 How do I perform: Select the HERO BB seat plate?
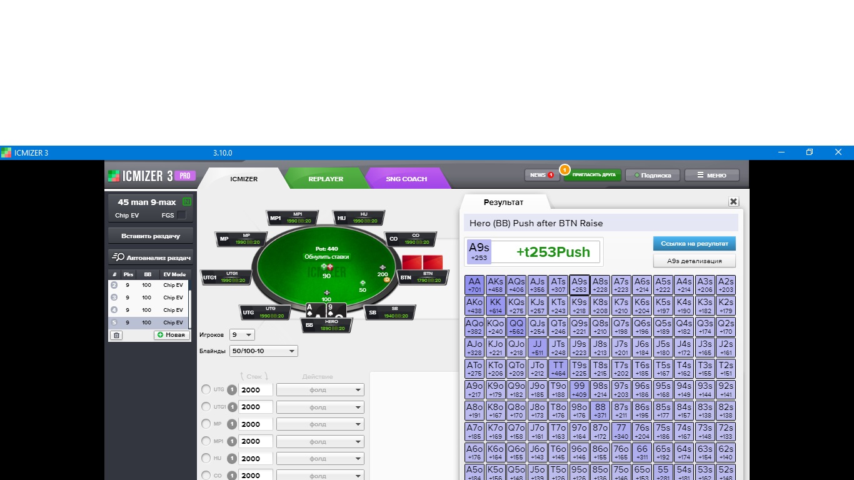tap(326, 325)
